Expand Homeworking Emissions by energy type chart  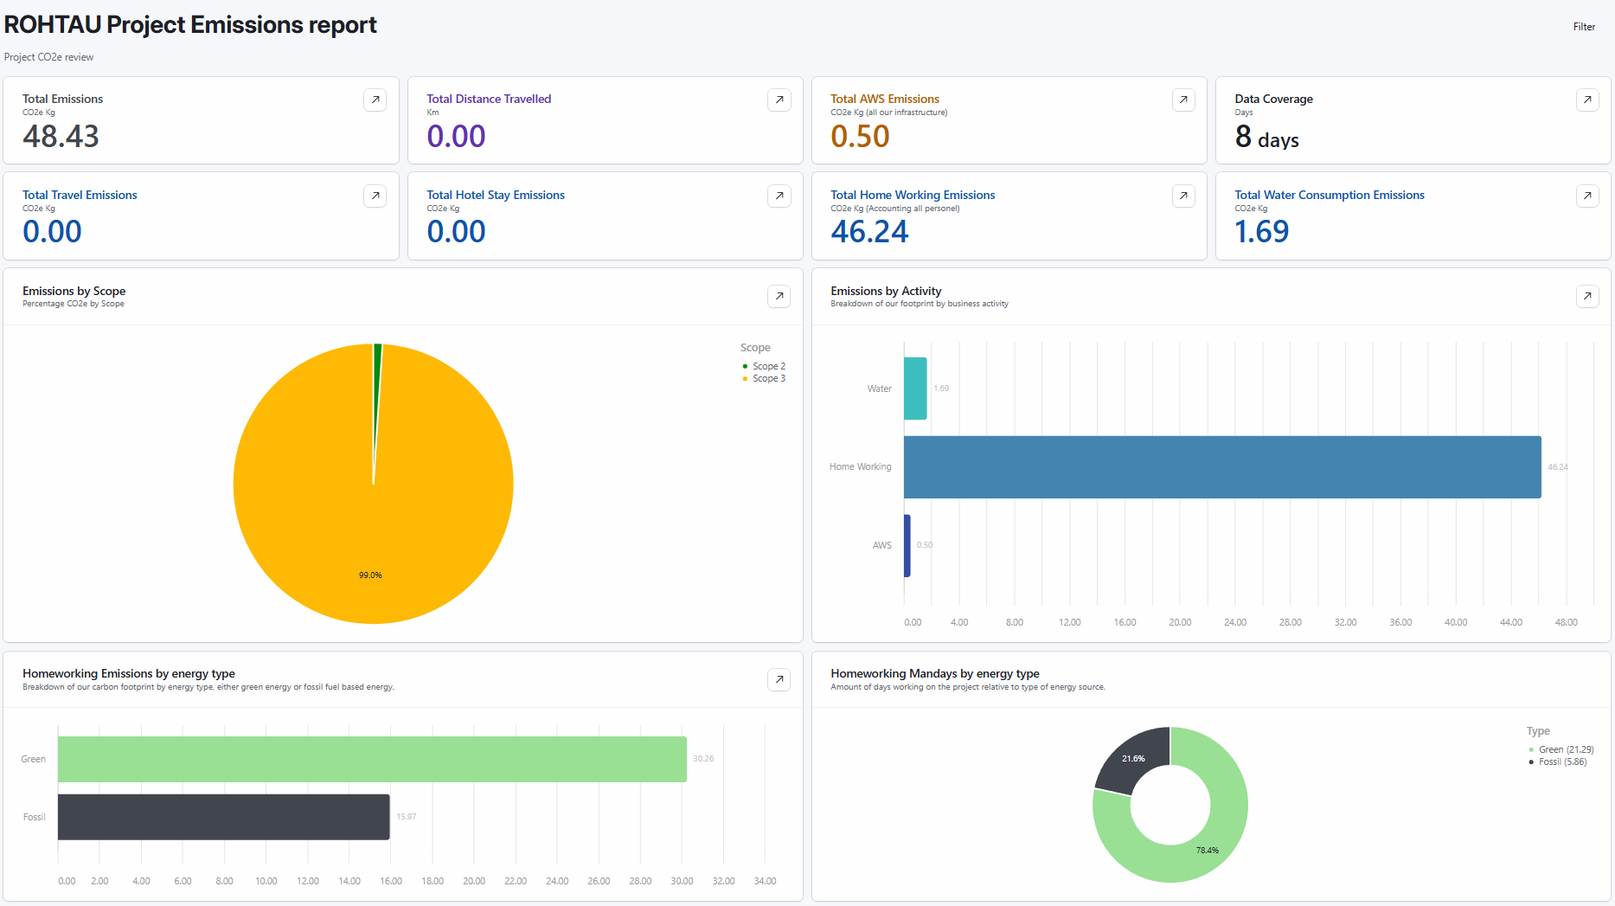click(779, 679)
